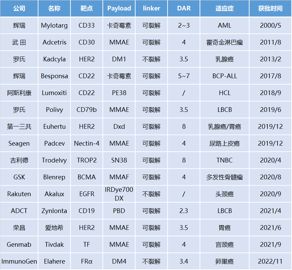The width and height of the screenshot is (292, 270).
Task: Select the BCP-ALL indication cell
Action: (225, 76)
